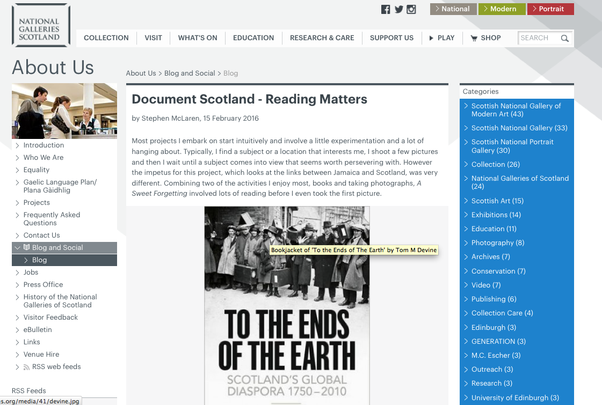The height and width of the screenshot is (405, 602).
Task: Open History of the National Galleries of Scotland
Action: click(x=60, y=301)
